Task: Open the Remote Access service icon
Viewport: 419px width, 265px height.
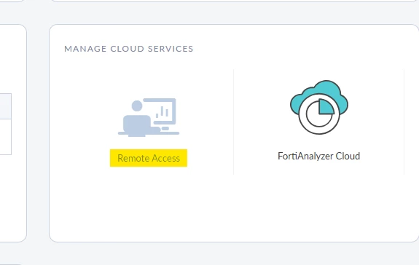Action: 149,117
